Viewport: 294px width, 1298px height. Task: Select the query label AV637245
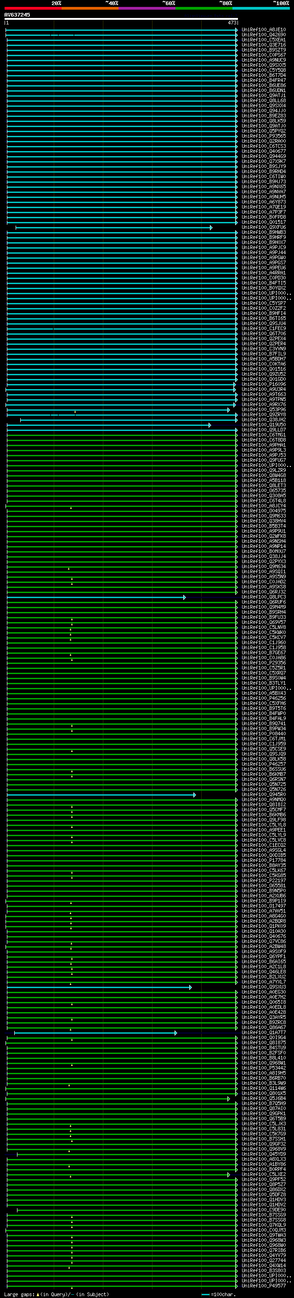(17, 15)
